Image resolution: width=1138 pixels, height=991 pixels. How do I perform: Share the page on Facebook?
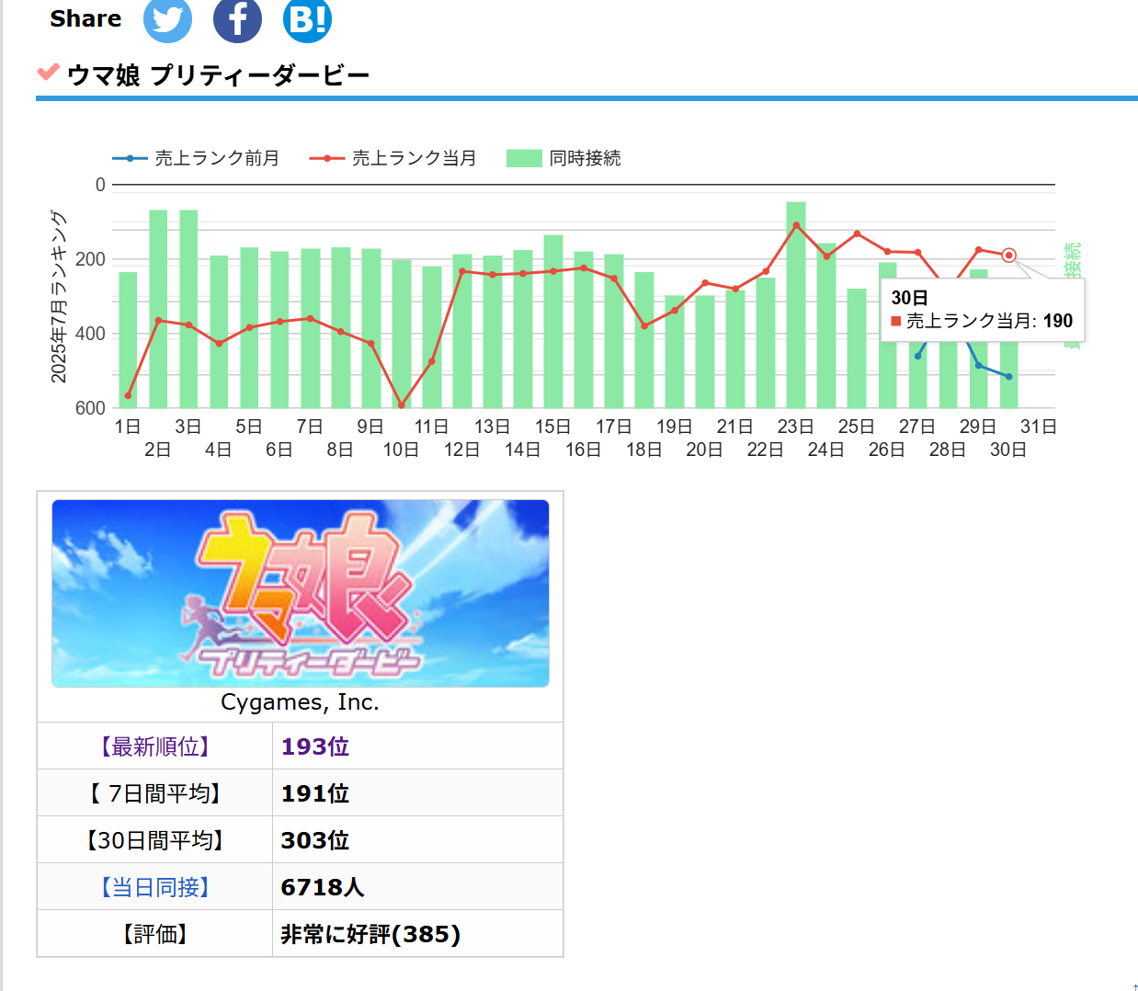[237, 19]
